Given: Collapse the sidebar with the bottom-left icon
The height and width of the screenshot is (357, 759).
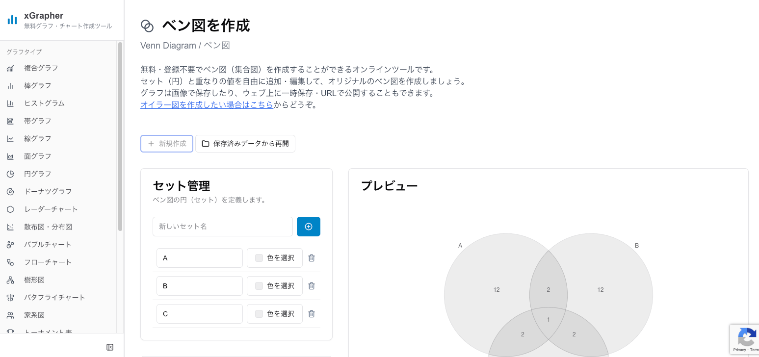Looking at the screenshot, I should (x=110, y=346).
